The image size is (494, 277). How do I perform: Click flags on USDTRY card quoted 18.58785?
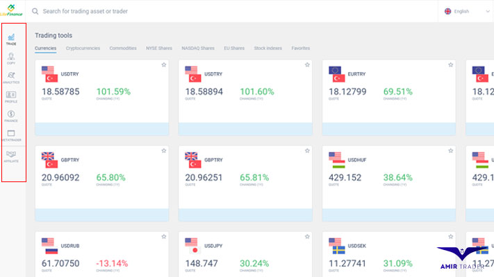click(50, 74)
